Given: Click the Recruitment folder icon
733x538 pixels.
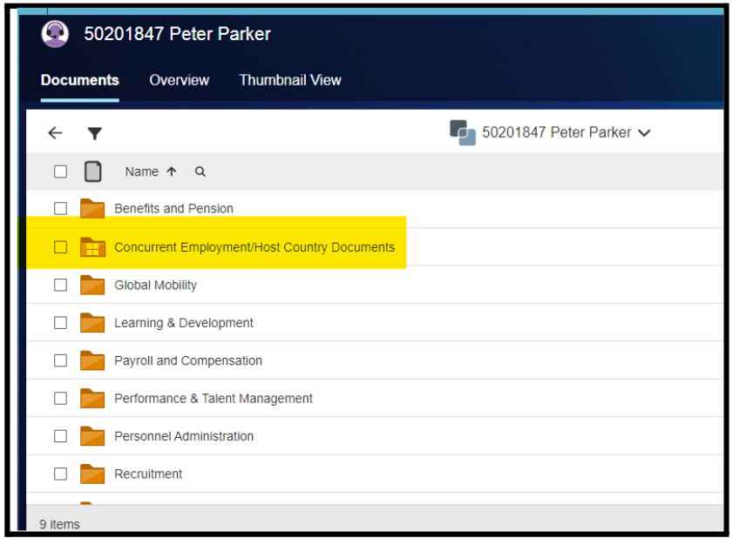Looking at the screenshot, I should 92,474.
